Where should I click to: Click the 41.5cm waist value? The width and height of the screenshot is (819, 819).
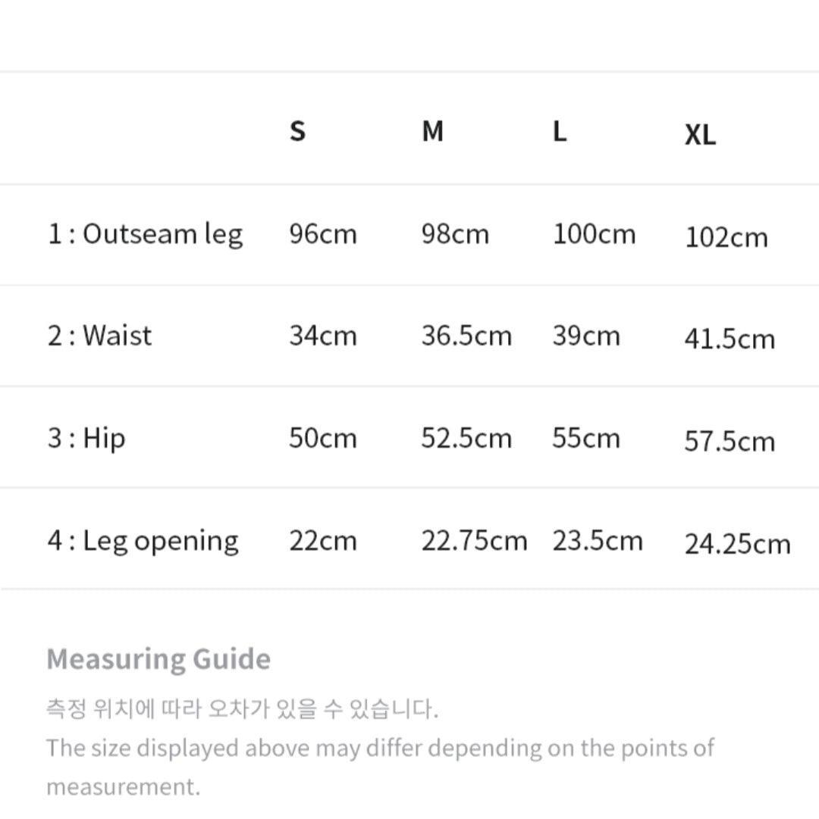coord(729,339)
